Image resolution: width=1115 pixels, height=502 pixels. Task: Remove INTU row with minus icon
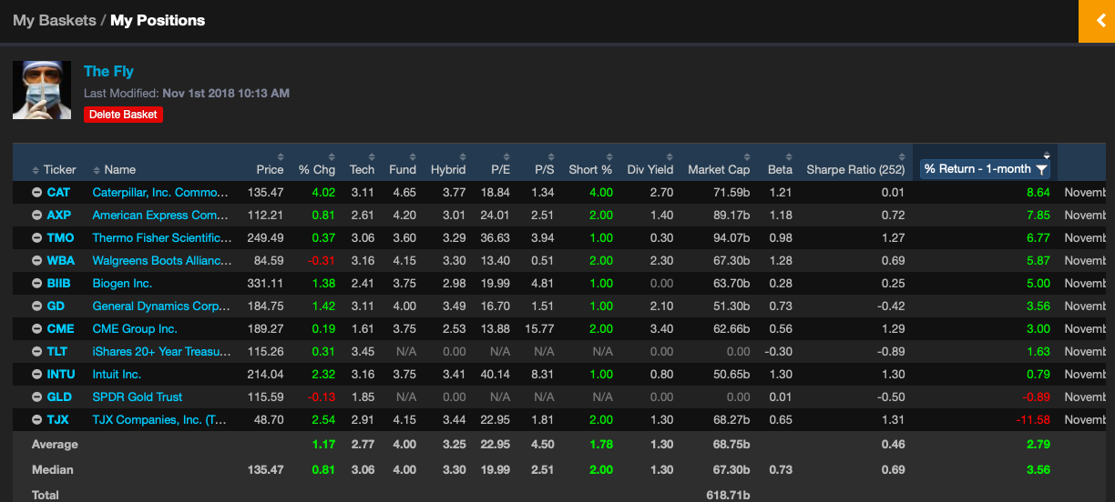pos(36,375)
